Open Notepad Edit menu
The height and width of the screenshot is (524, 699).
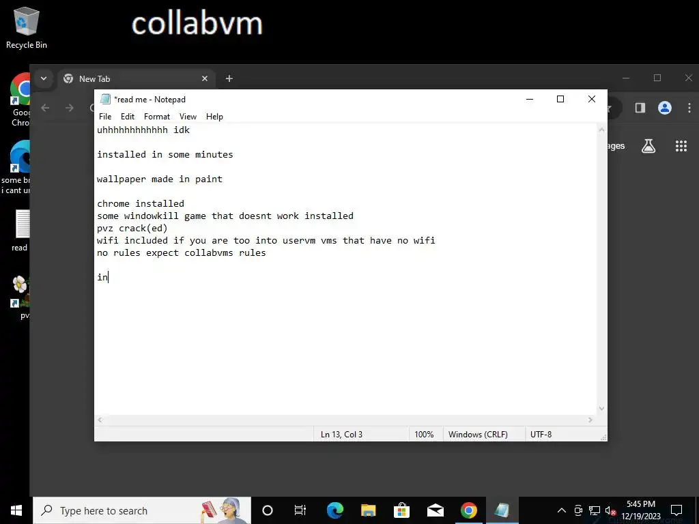point(128,116)
